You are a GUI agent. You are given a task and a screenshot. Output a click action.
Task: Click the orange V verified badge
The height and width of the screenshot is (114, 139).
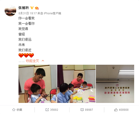click(x=32, y=8)
